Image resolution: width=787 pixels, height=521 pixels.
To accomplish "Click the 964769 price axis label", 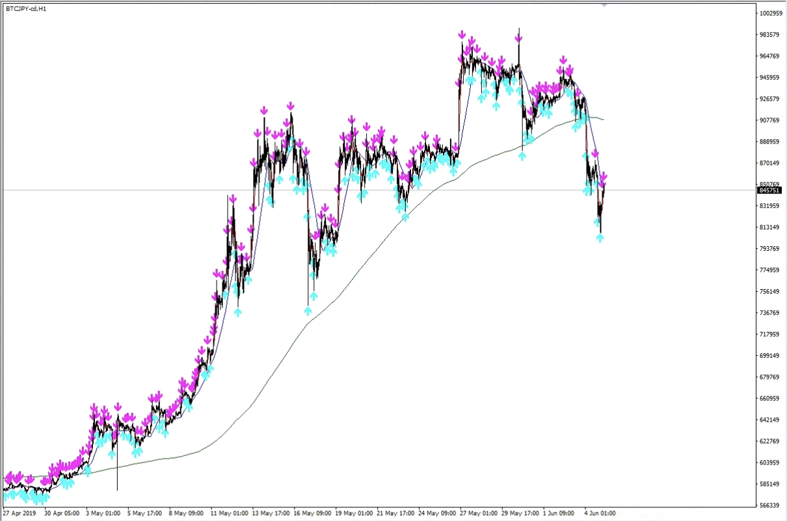I will [x=770, y=57].
